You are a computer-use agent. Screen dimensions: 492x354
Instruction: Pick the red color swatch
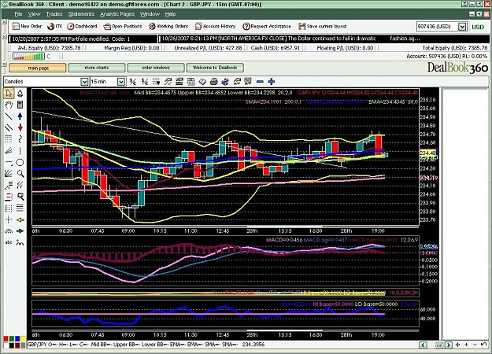point(6,339)
